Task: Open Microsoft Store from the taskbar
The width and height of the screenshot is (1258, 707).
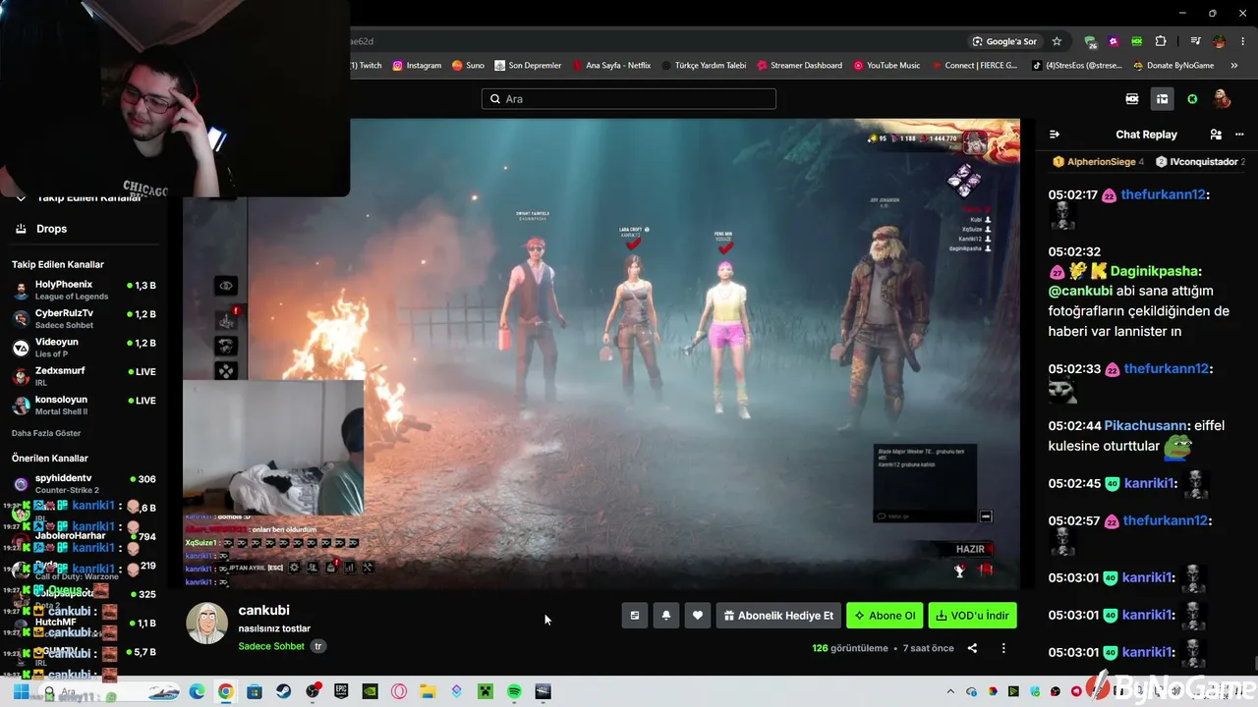Action: tap(255, 692)
